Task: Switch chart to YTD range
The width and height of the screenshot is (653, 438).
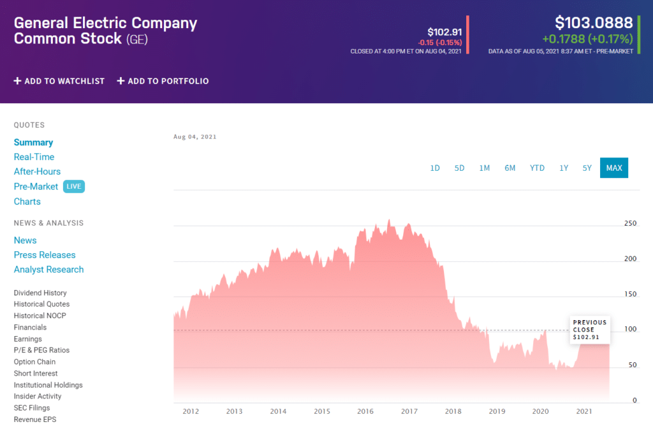Action: point(537,168)
